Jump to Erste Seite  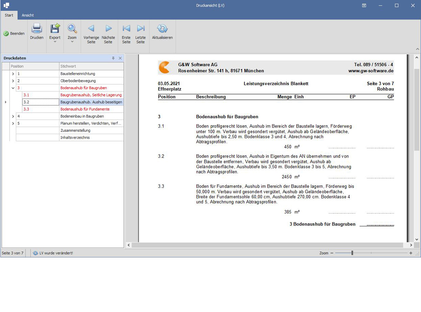[x=126, y=29]
